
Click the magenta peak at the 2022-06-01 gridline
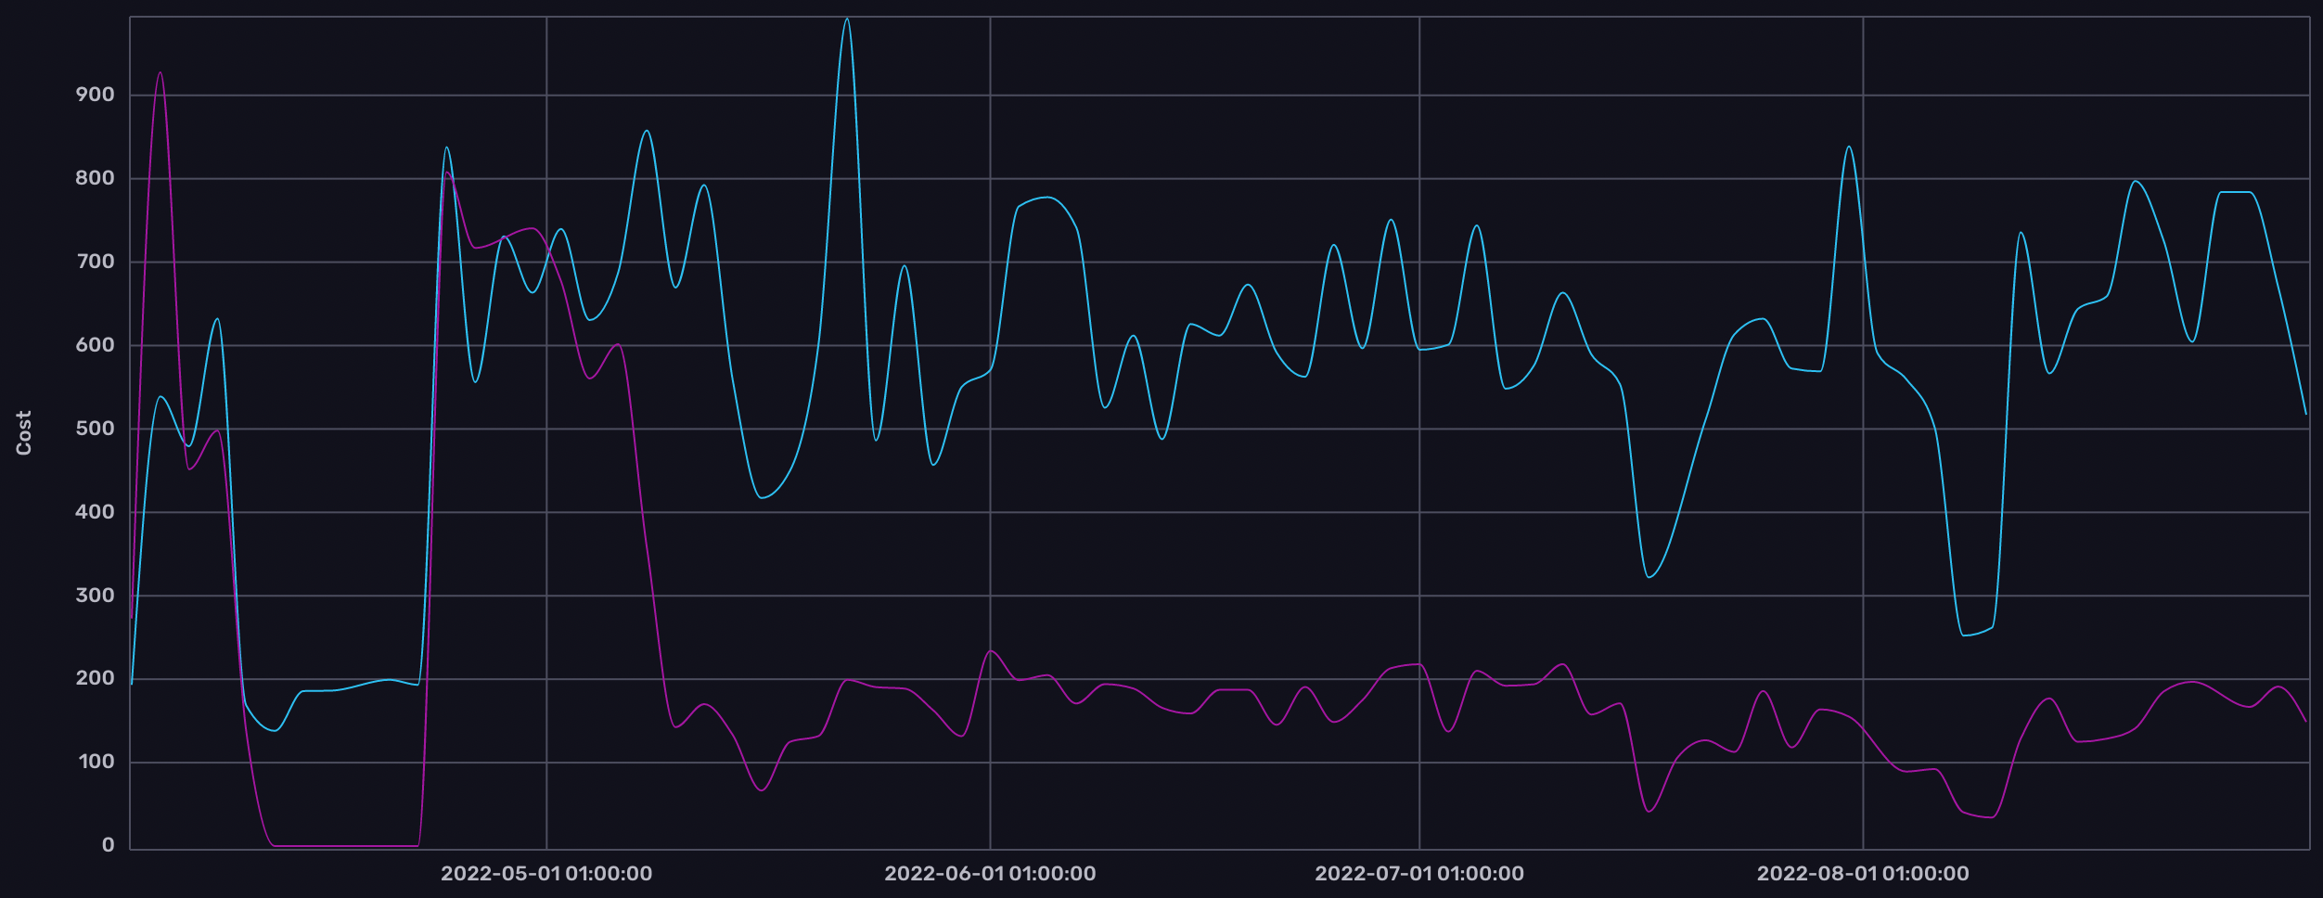pos(991,651)
